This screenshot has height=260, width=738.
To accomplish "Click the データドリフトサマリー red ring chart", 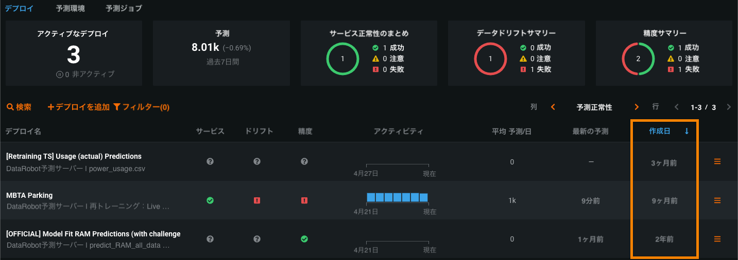I will 490,59.
